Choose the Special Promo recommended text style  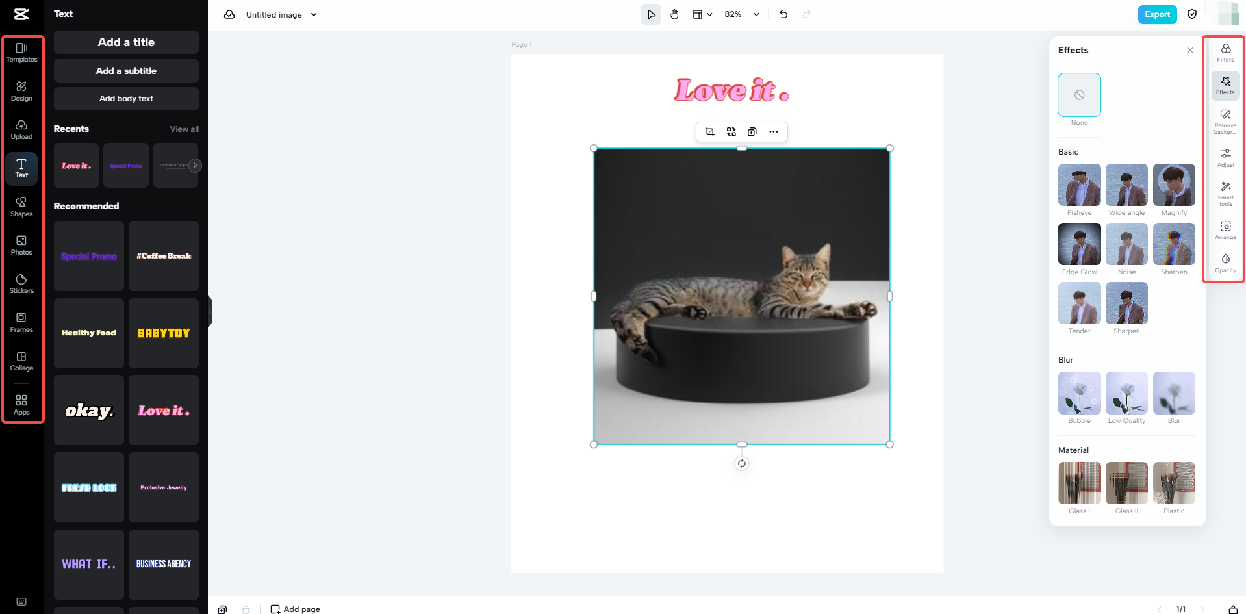[89, 256]
